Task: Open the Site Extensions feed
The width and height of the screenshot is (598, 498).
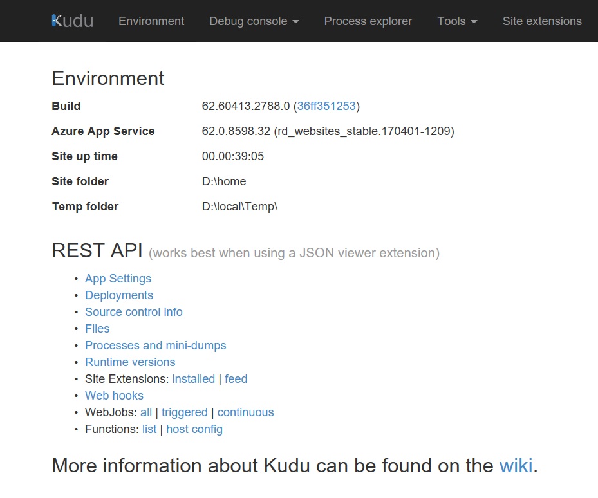Action: coord(236,378)
